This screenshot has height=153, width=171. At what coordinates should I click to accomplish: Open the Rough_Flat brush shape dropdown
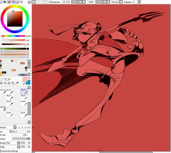pyautogui.click(x=19, y=143)
